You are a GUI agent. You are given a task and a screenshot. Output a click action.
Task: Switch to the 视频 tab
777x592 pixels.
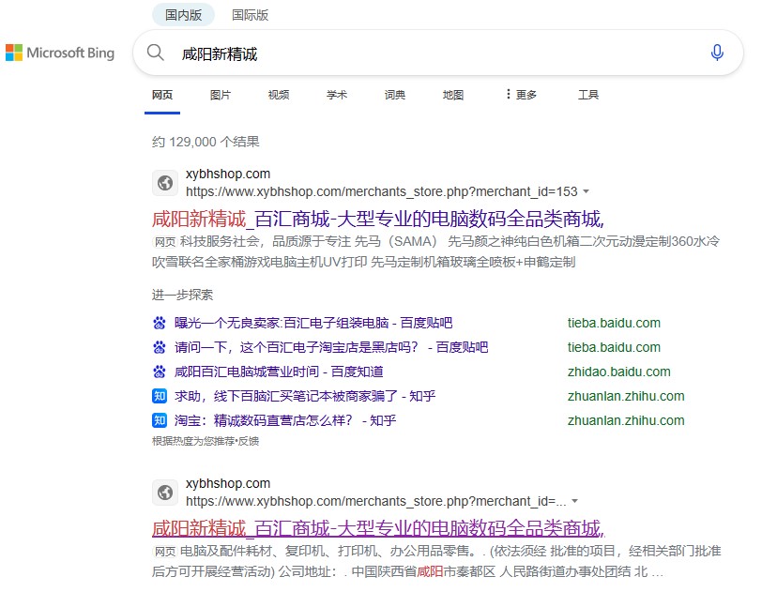pyautogui.click(x=279, y=95)
